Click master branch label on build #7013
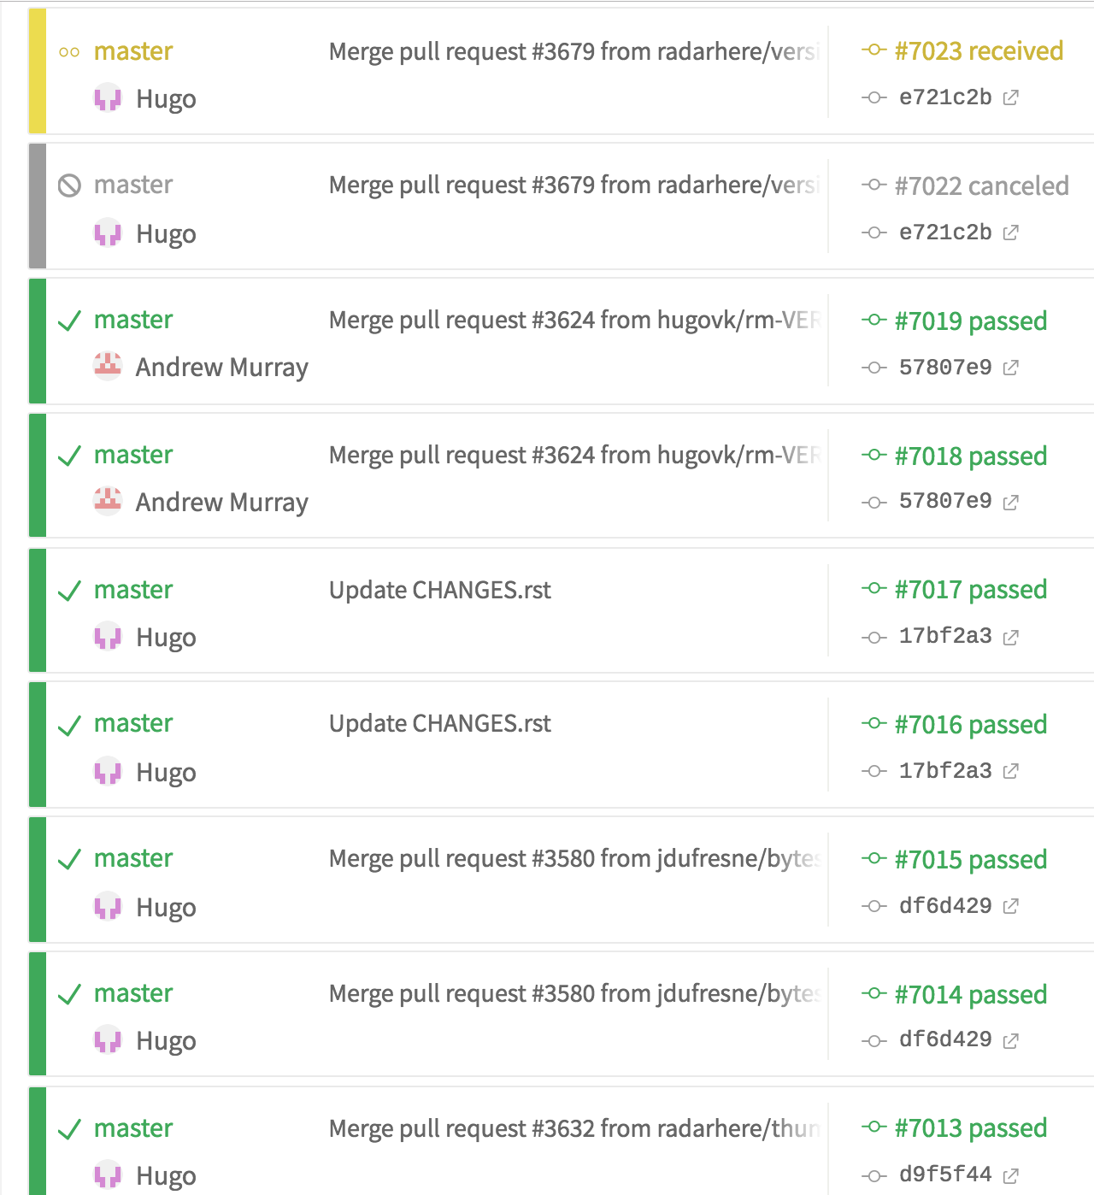1094x1195 pixels. [x=132, y=1127]
